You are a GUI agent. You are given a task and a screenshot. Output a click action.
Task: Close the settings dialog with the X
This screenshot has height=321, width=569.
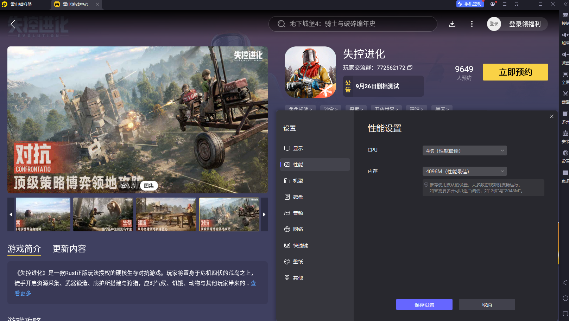pos(552,116)
